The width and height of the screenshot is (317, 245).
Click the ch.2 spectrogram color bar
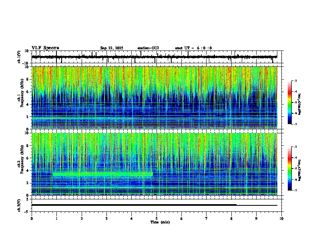click(x=290, y=169)
